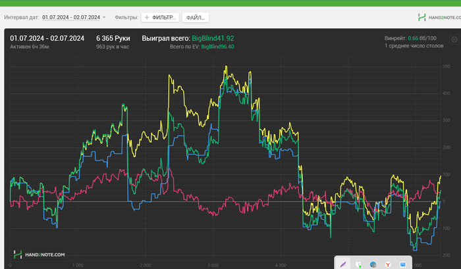461x269 pixels.
Task: Click the Интервал дат label
Action: click(x=22, y=17)
